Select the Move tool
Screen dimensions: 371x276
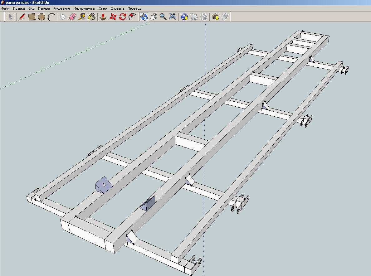pos(113,17)
